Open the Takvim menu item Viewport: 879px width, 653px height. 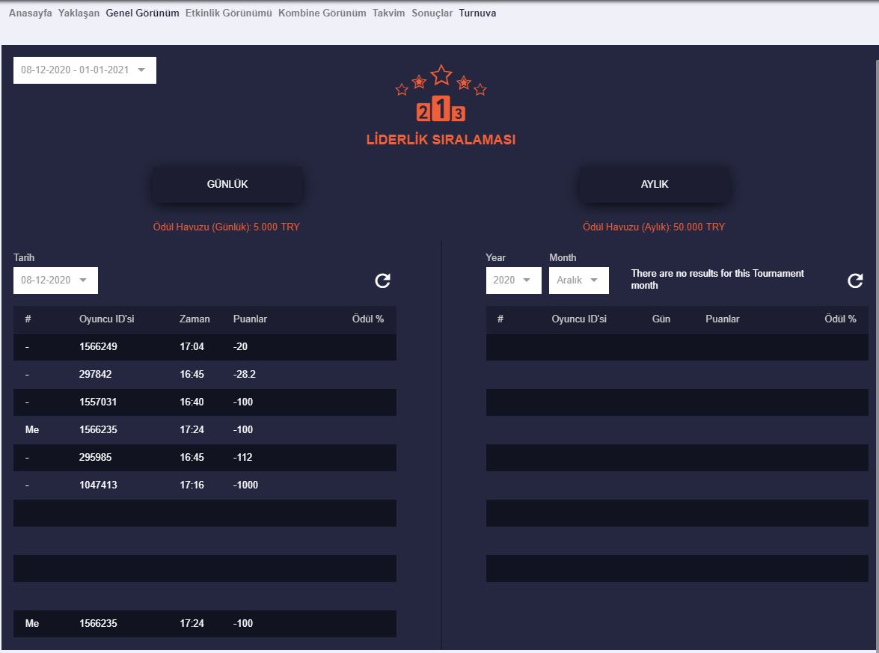pyautogui.click(x=388, y=13)
